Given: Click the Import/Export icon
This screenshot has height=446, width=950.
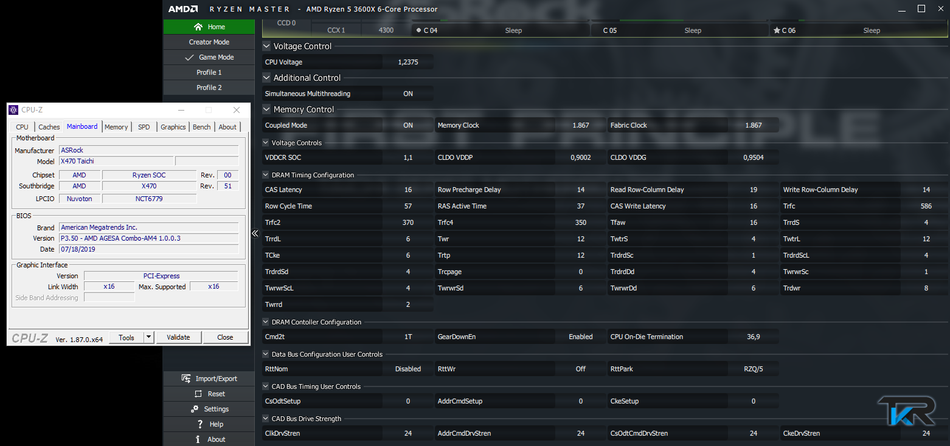Looking at the screenshot, I should (x=187, y=379).
